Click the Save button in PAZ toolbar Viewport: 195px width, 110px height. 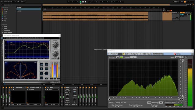click(x=25, y=38)
